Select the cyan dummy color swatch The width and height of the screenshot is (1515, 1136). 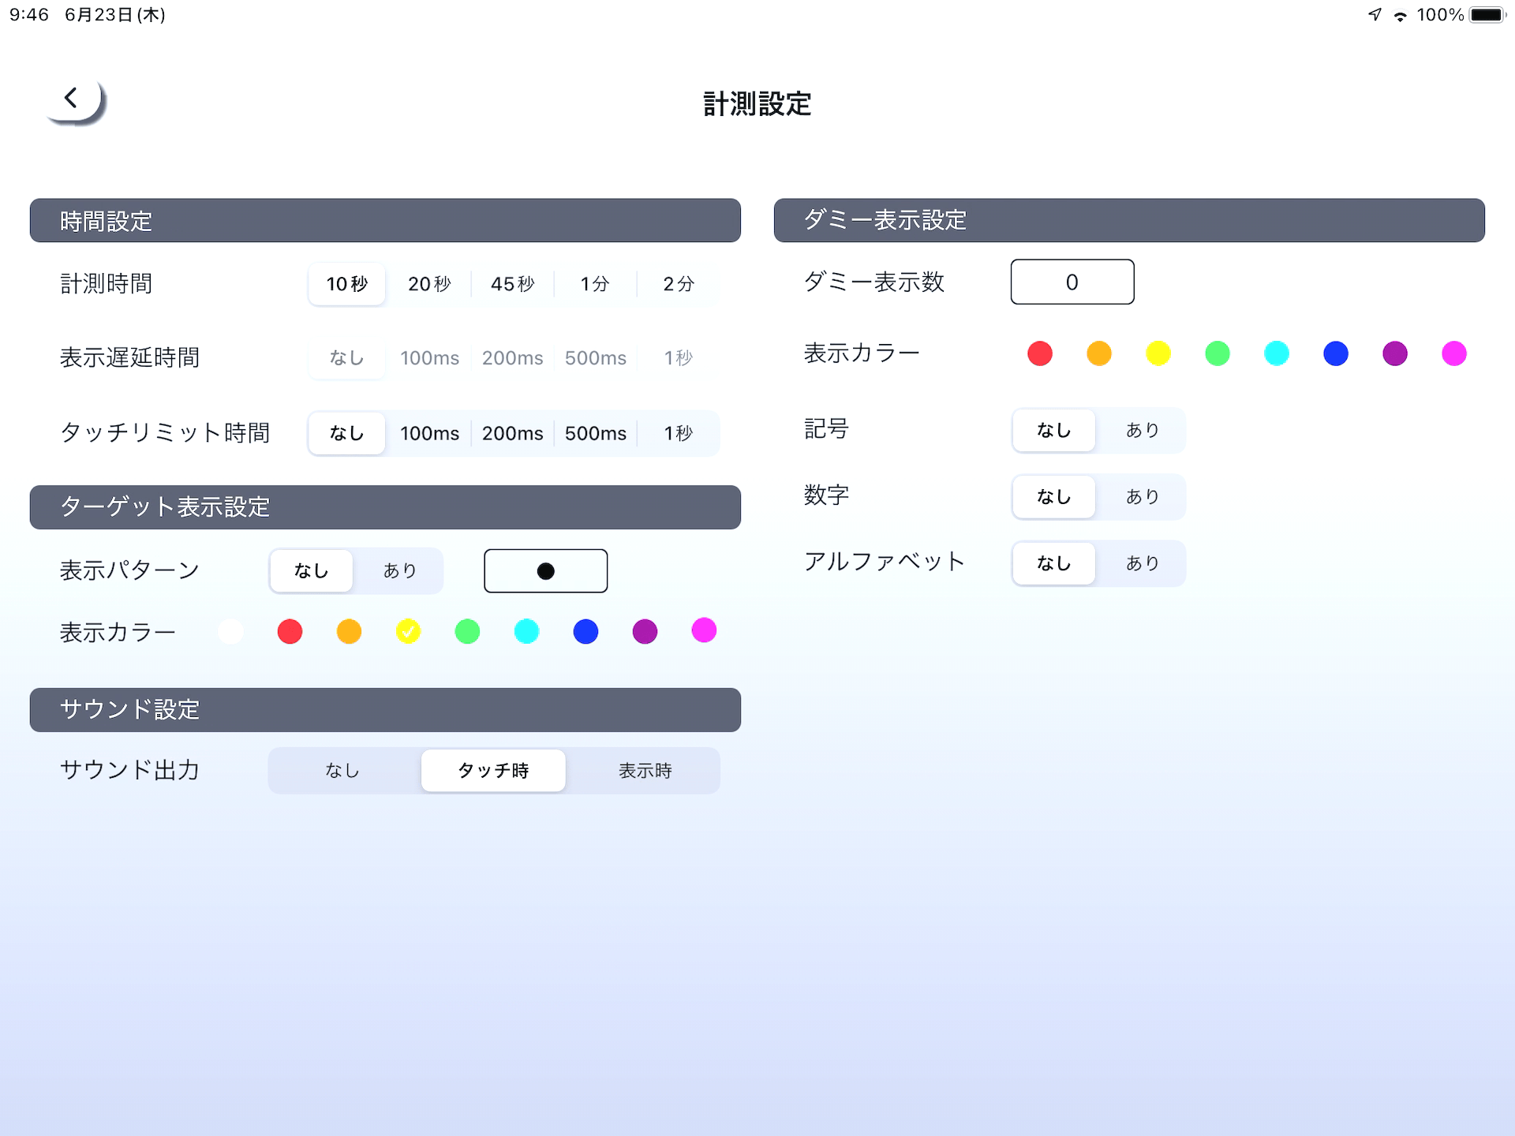point(1276,353)
